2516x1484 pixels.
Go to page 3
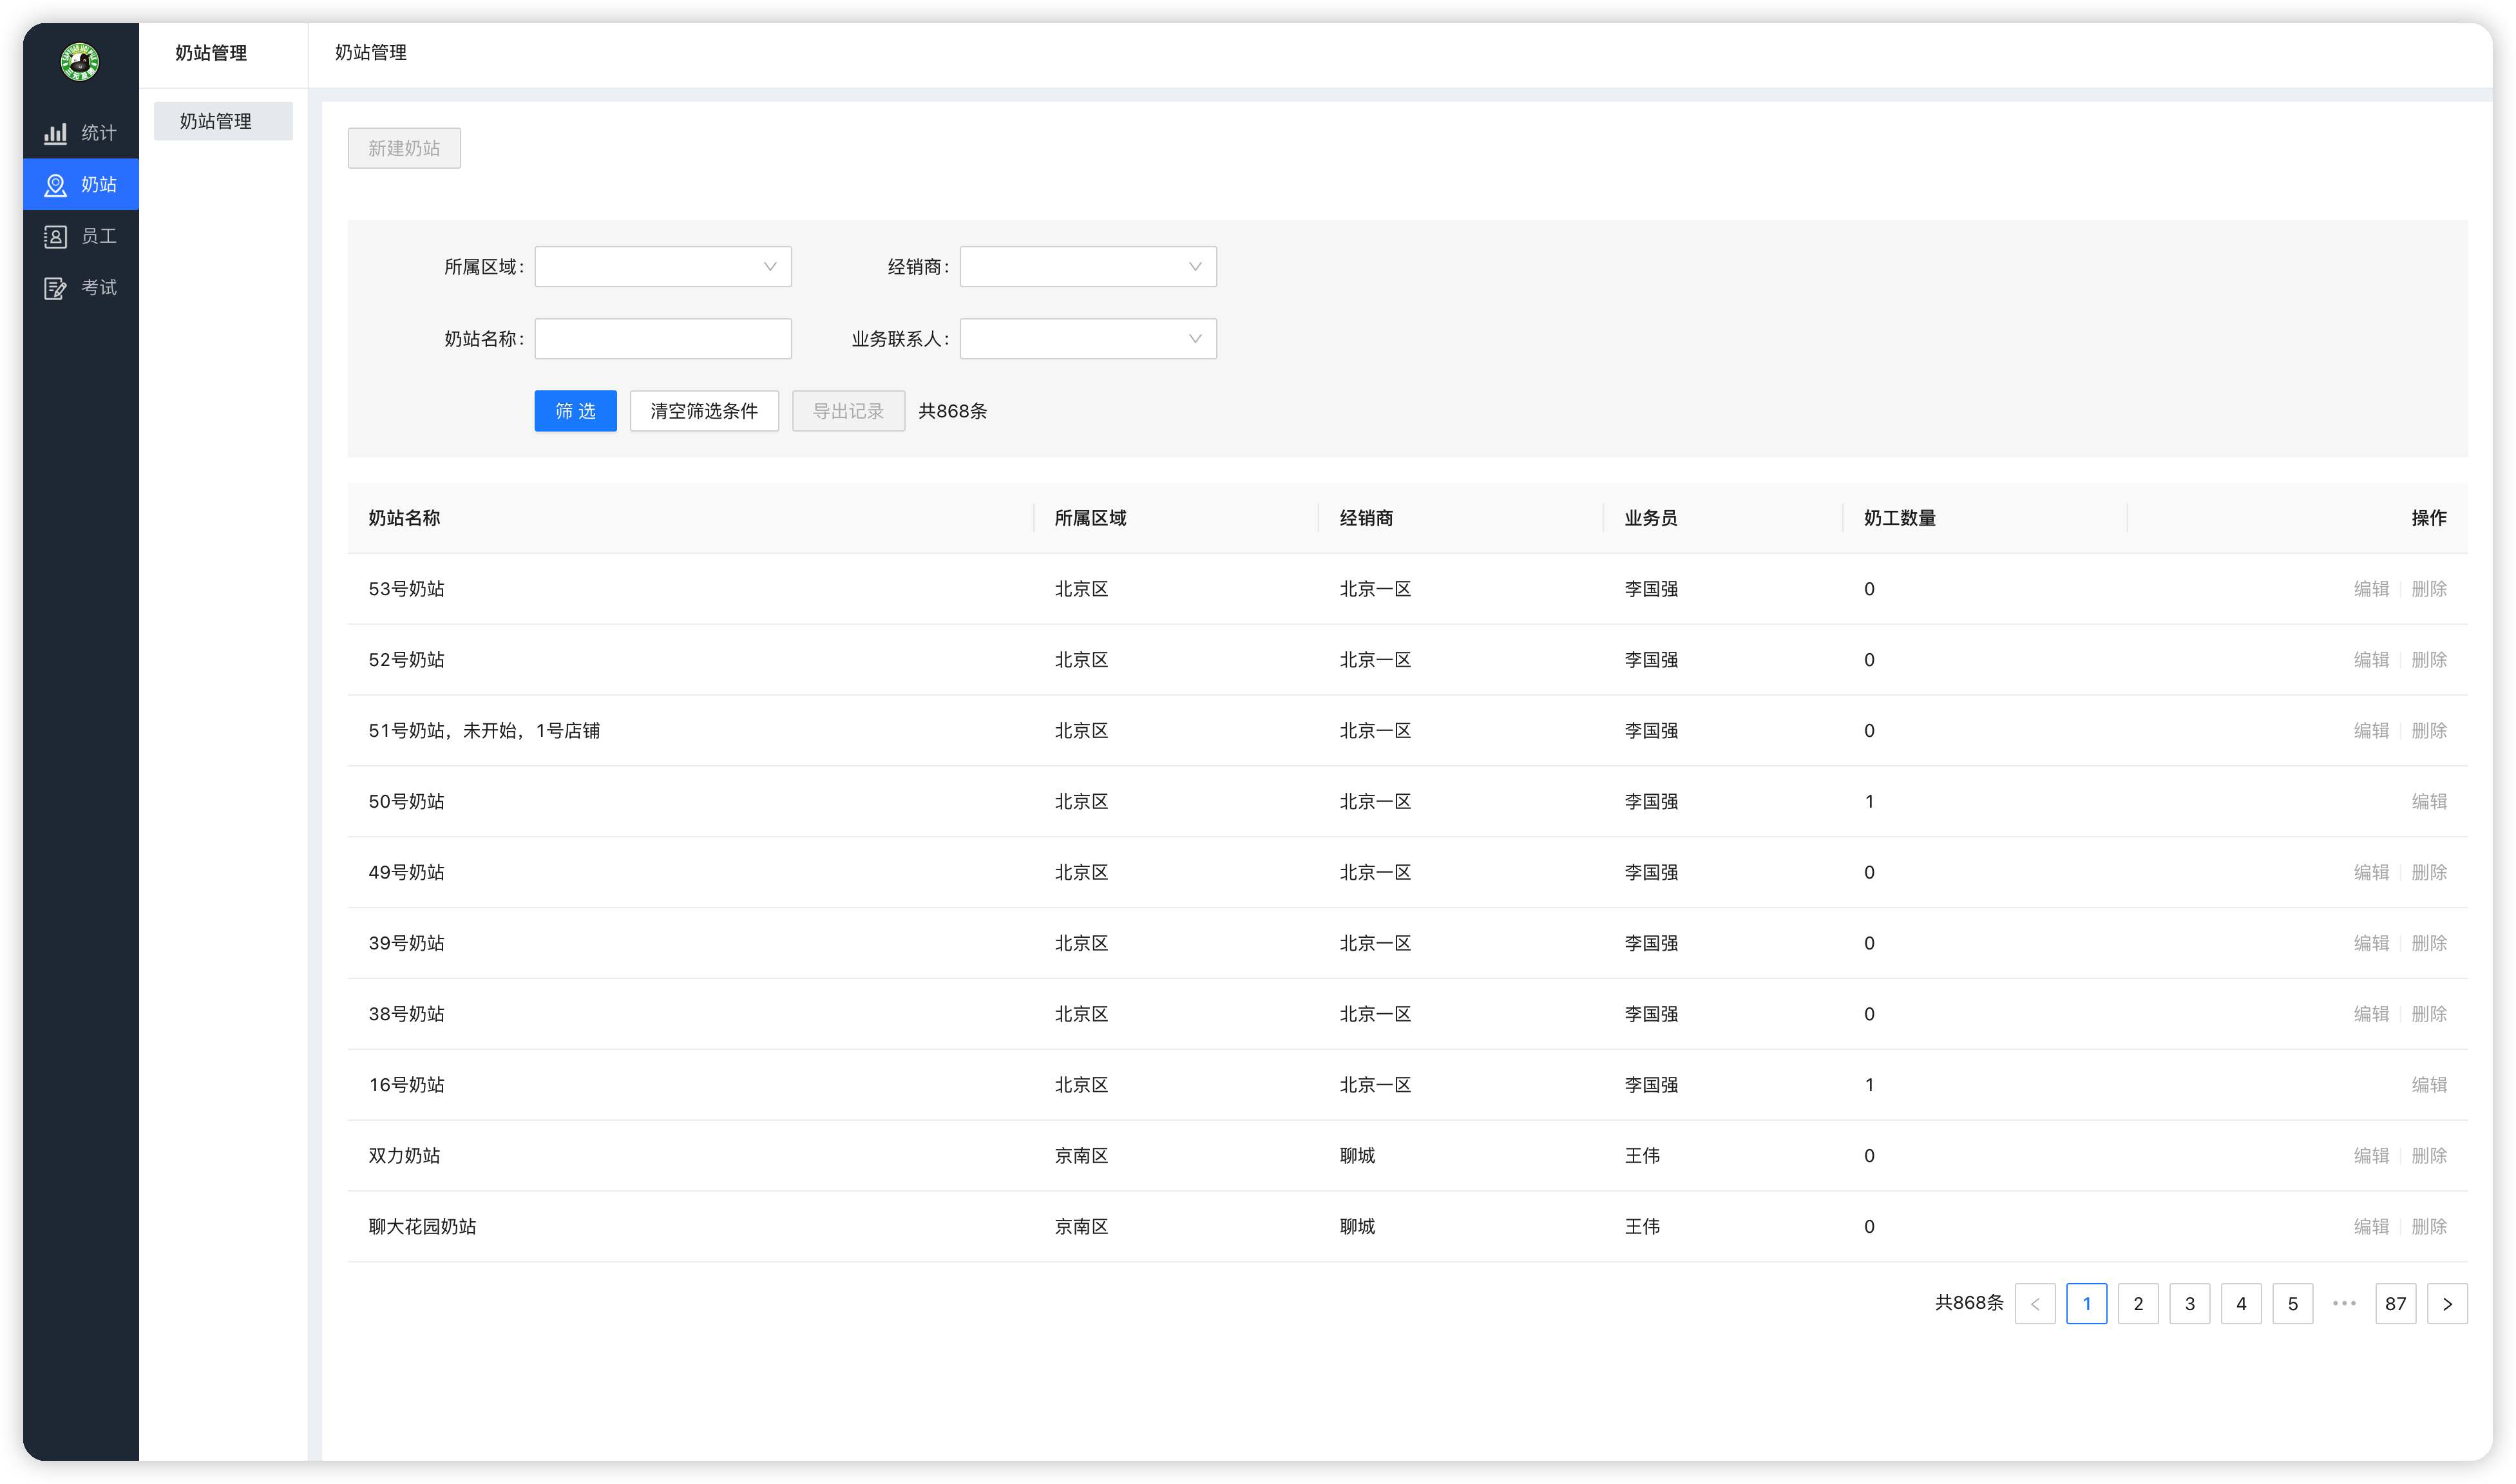click(2189, 1304)
